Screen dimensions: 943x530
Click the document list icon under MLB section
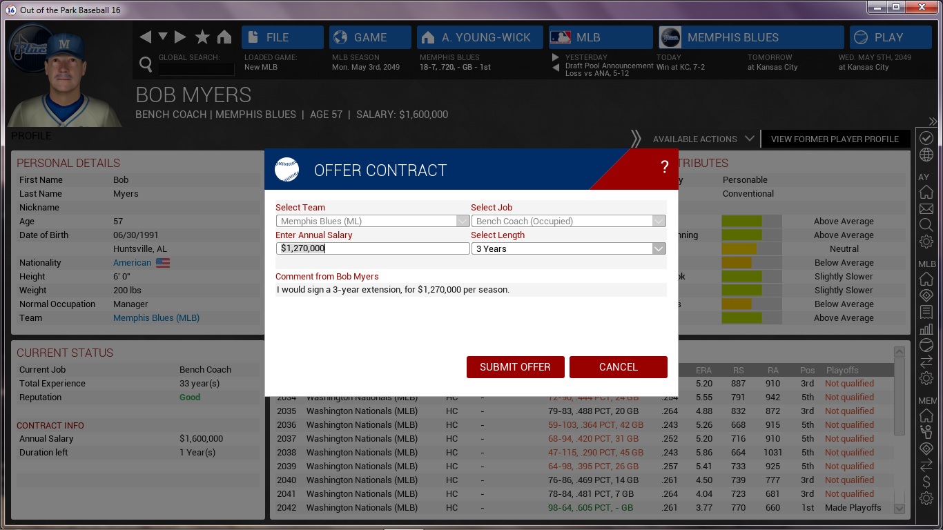(x=926, y=312)
